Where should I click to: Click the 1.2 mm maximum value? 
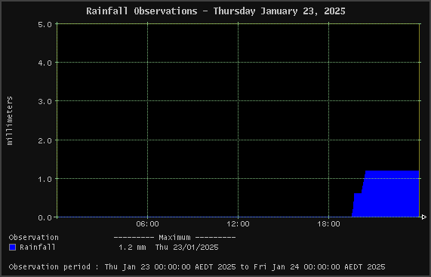pos(132,248)
